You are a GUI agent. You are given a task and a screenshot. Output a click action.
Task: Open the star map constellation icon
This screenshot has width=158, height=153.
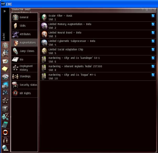coord(5,93)
